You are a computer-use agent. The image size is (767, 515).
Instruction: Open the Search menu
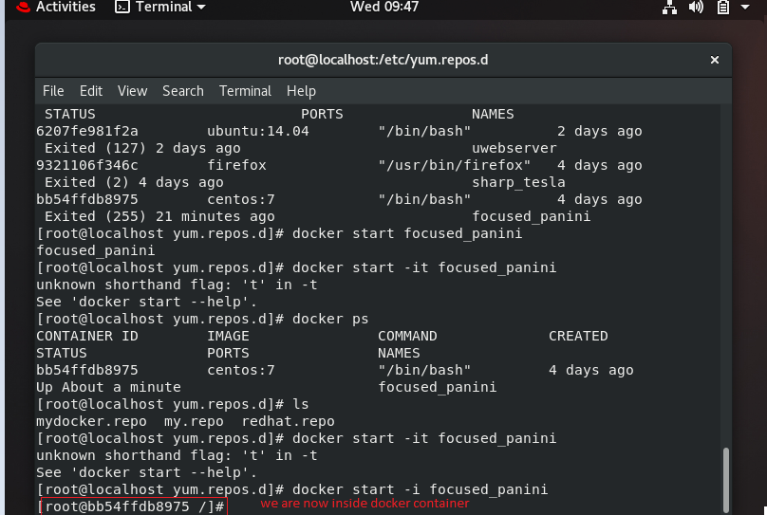point(183,91)
